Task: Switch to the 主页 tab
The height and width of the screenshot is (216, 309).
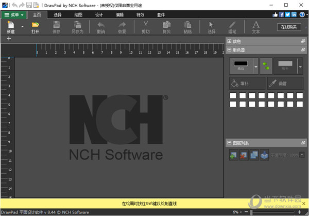Action: click(37, 15)
